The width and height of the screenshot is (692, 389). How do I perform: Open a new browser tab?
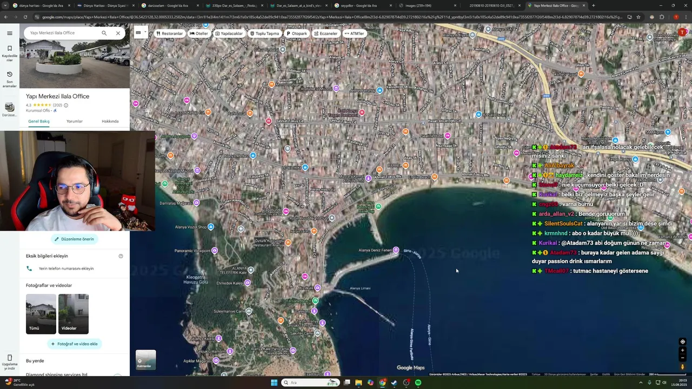[594, 5]
